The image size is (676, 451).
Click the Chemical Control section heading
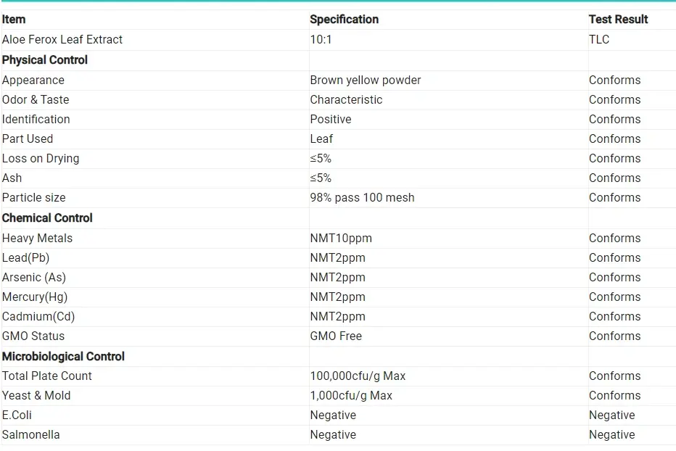(47, 218)
